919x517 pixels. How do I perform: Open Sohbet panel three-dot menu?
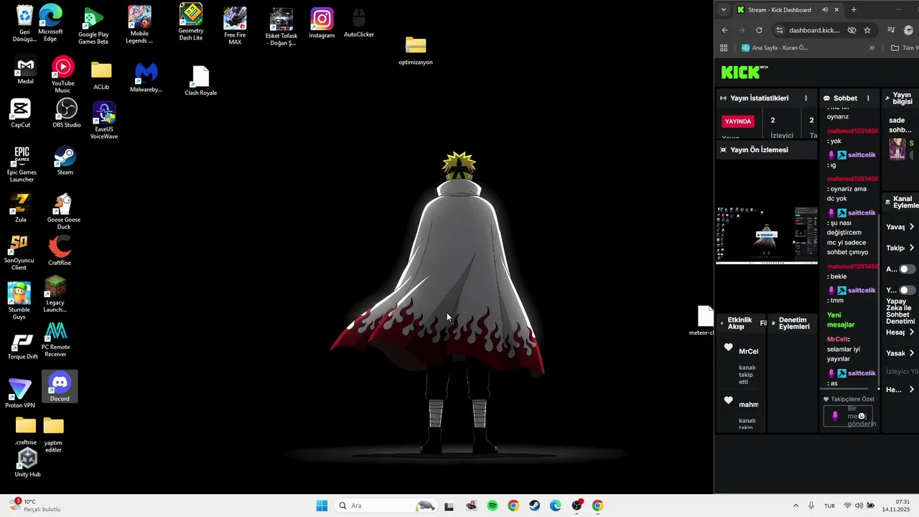(x=868, y=98)
